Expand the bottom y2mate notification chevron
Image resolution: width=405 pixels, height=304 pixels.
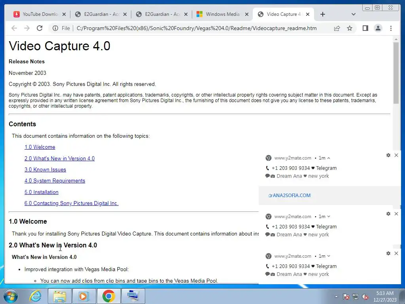point(329,256)
